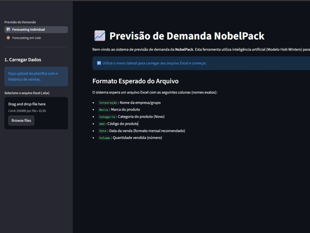310x233 pixels.
Task: Click the 'Quantidade vendida (número)' description
Action: tap(137, 138)
